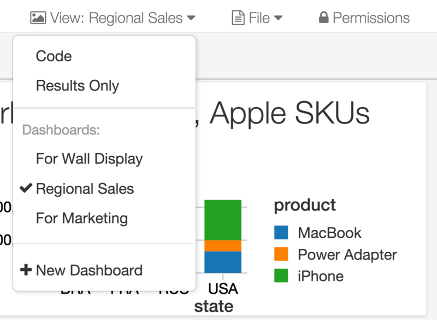
Task: Click the File document icon
Action: (238, 18)
